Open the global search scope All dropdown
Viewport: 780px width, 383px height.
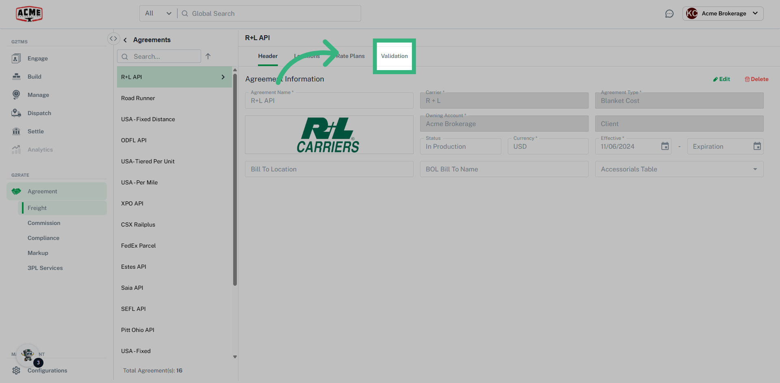click(x=158, y=13)
